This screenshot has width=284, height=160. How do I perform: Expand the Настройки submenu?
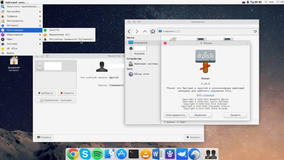coord(21,11)
